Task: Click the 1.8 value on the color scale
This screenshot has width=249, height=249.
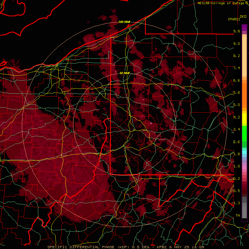Action: (x=237, y=154)
